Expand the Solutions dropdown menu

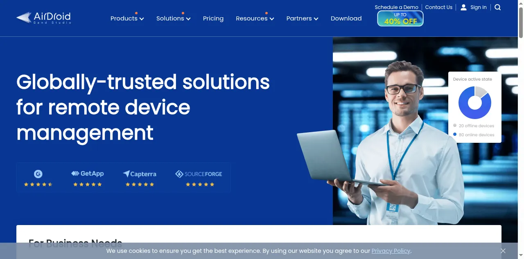point(173,18)
